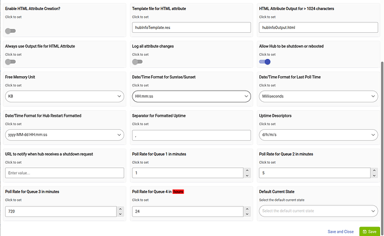Decrease Poll Rate for Queue 2 value
Viewport: 384px width, 236px height.
(x=374, y=175)
